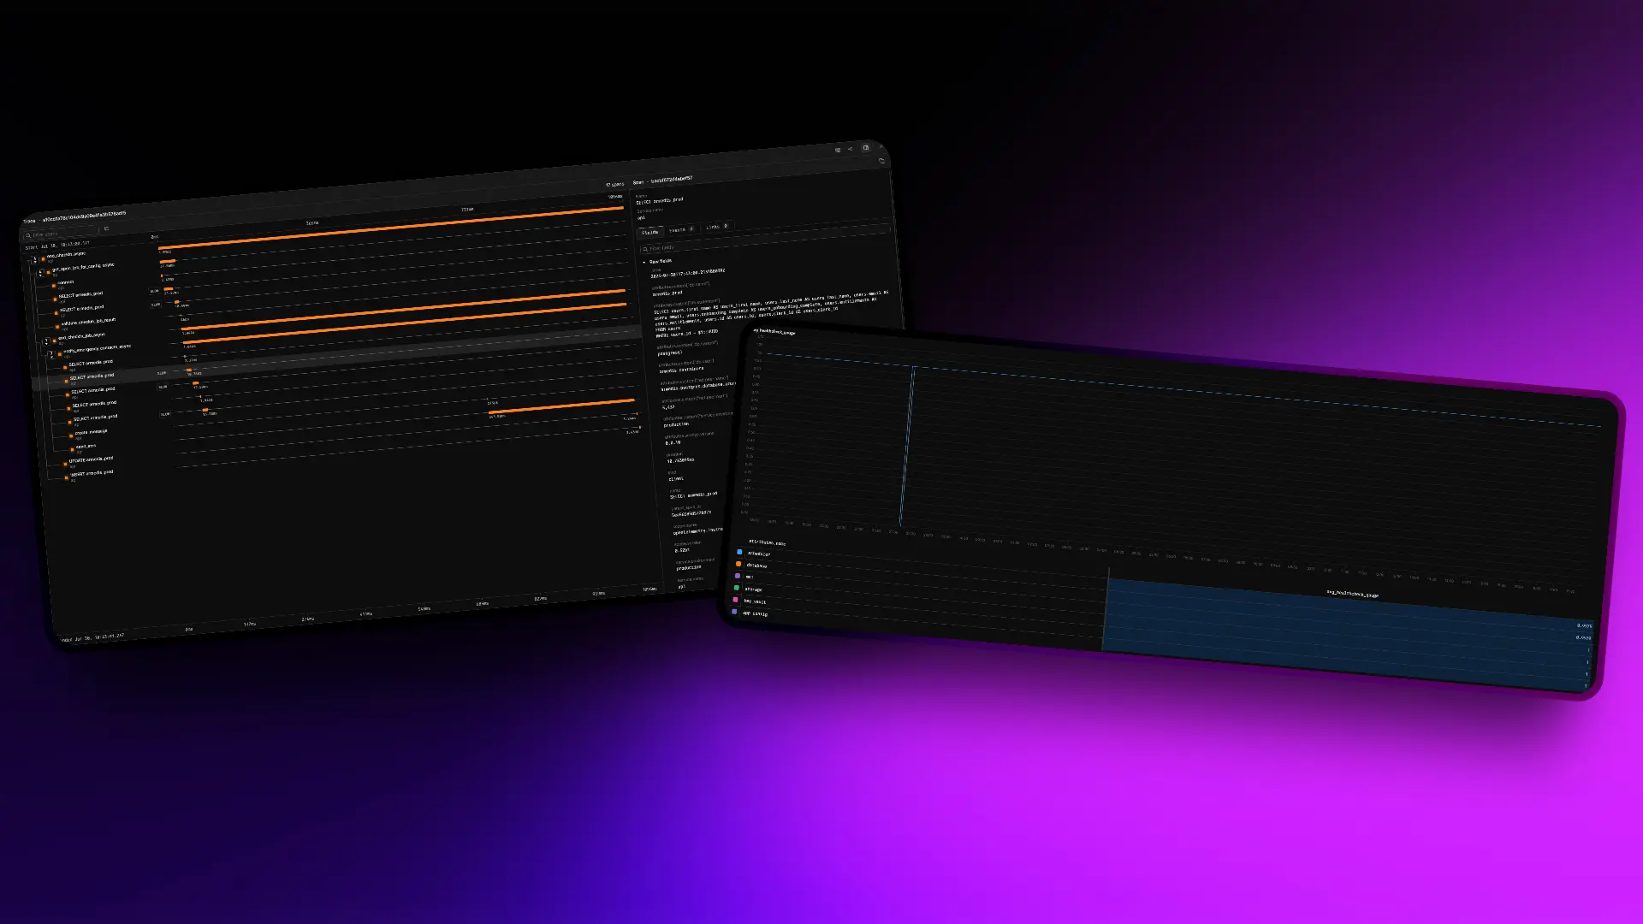Collapse the get_open_job_for_config_async span

(x=40, y=272)
